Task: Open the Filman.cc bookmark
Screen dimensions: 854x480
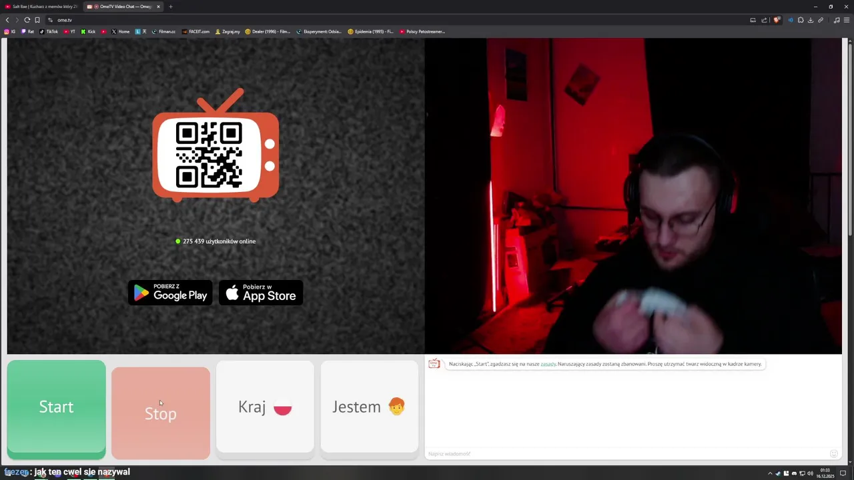Action: pyautogui.click(x=163, y=31)
